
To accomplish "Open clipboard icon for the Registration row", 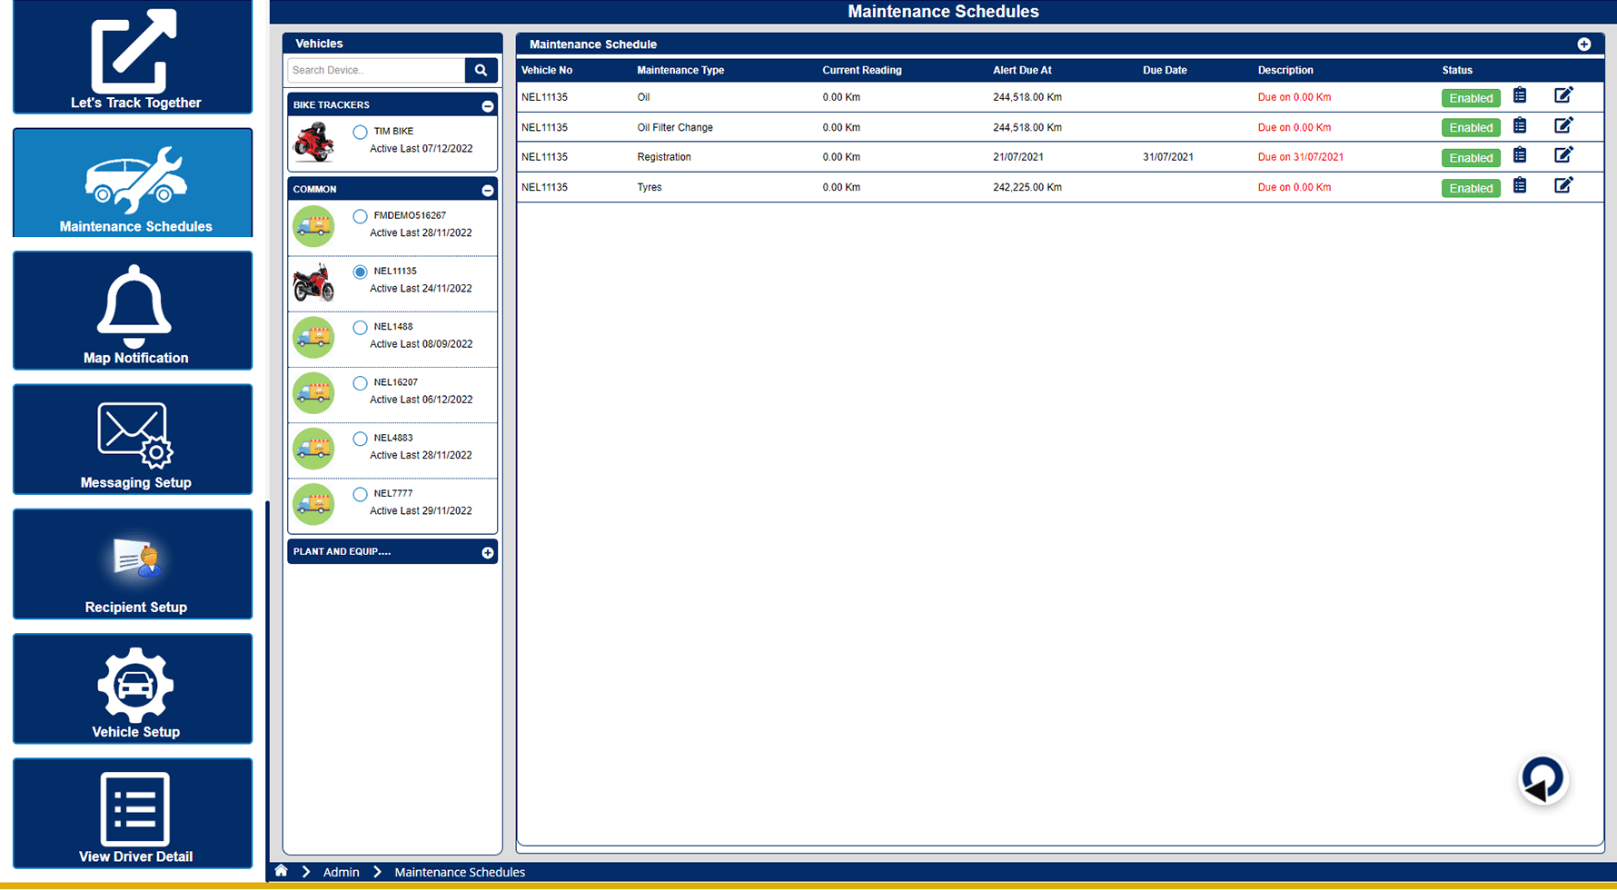I will pyautogui.click(x=1520, y=156).
